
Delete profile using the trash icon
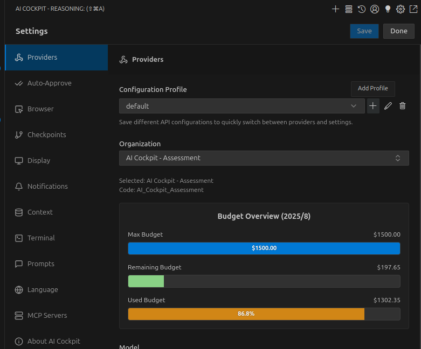(402, 106)
